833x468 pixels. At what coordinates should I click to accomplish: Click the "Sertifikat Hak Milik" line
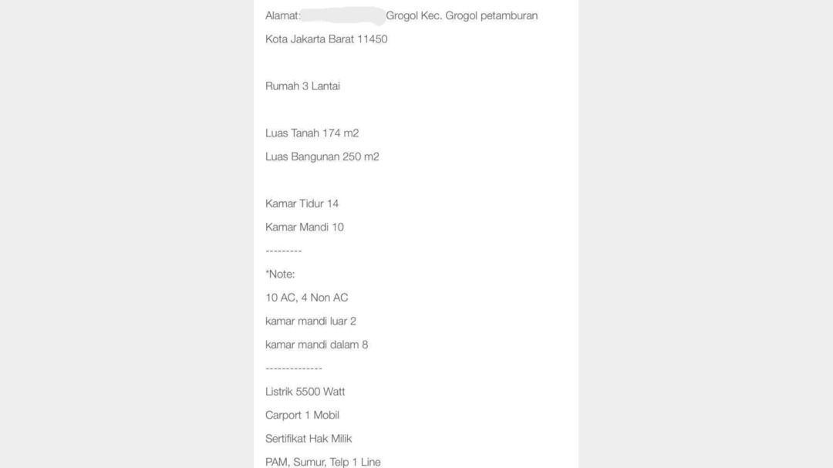309,439
